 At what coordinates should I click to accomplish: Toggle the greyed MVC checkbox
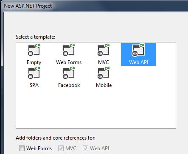pos(61,148)
